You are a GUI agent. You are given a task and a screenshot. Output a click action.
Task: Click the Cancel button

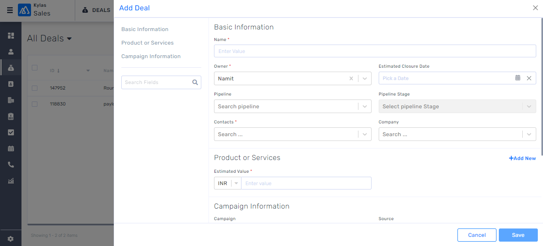pyautogui.click(x=477, y=235)
